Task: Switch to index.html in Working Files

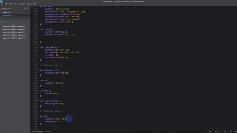Action: pos(7,12)
